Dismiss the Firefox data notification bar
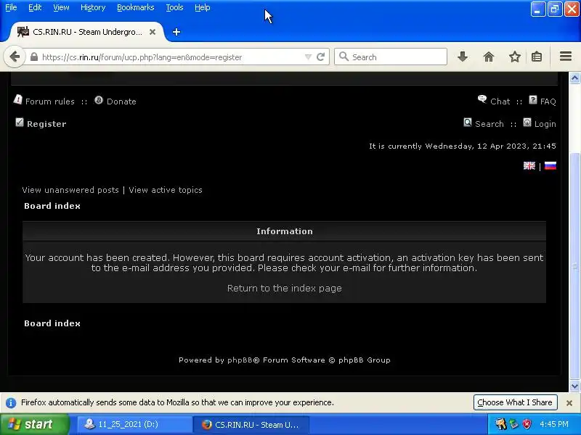The height and width of the screenshot is (435, 581). 569,403
